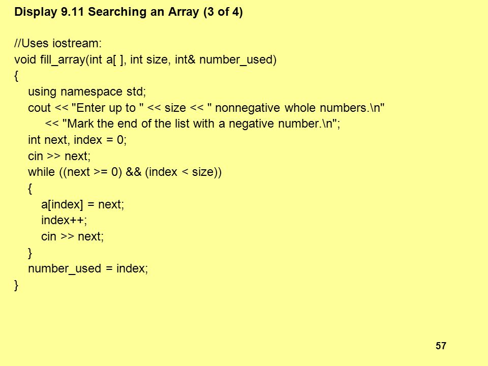
Task: Click the 'index++;' statement
Action: pos(64,220)
